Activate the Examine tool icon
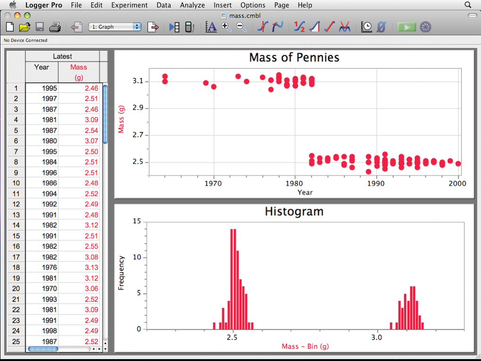 pyautogui.click(x=263, y=27)
